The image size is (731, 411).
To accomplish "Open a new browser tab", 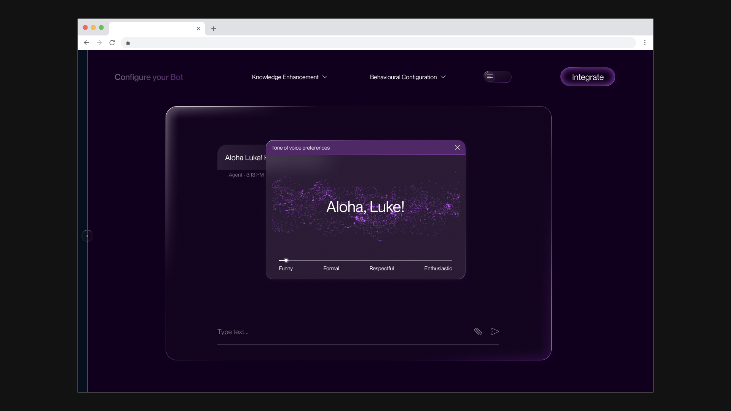I will coord(214,29).
